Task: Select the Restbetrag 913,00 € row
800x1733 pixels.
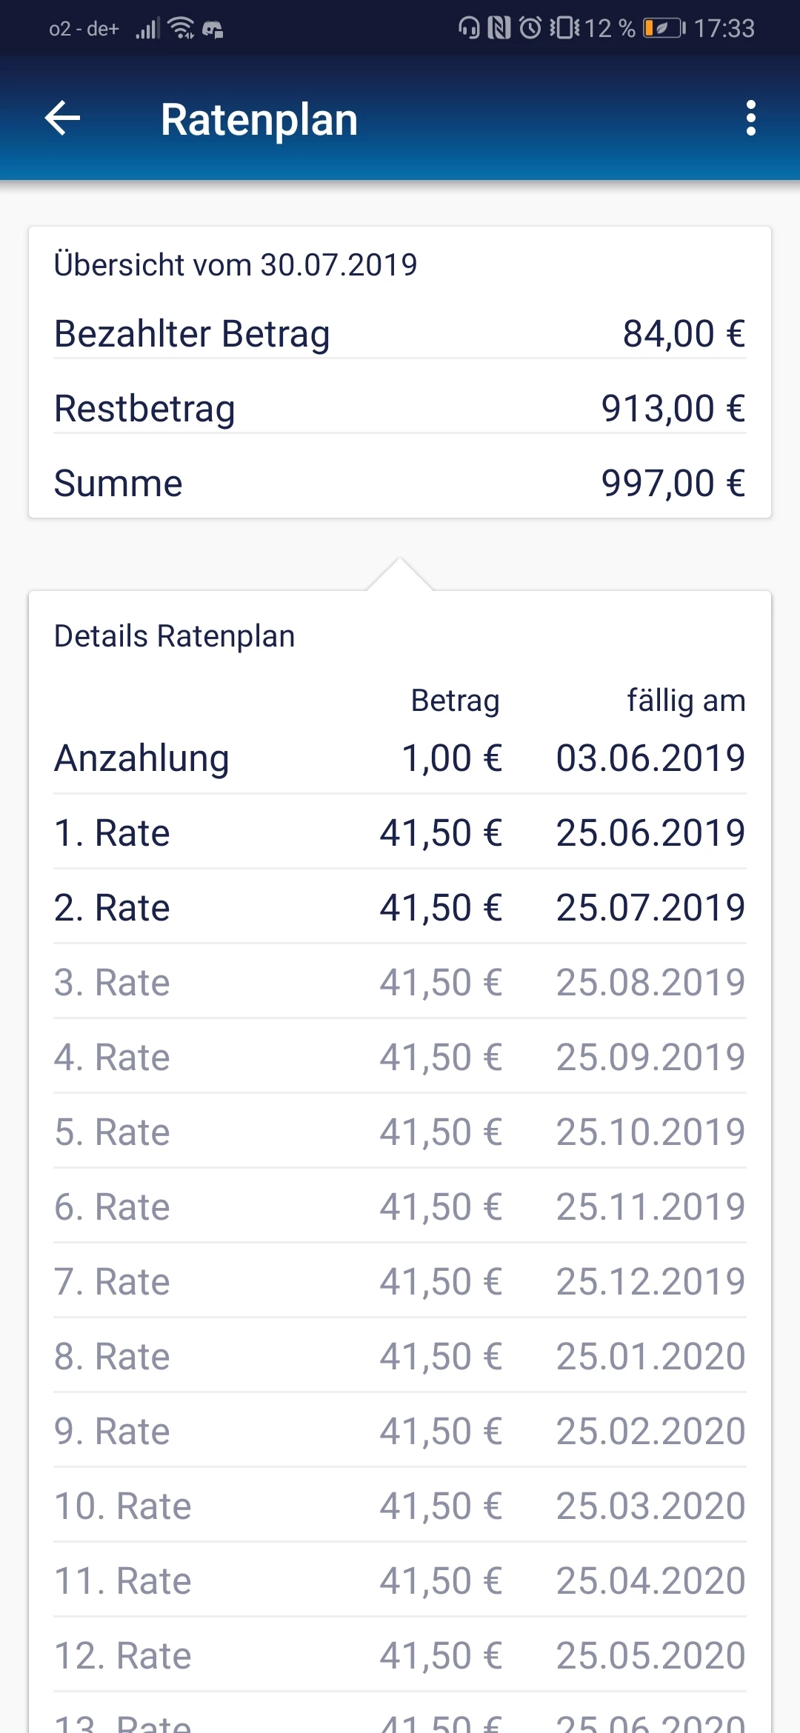Action: (x=400, y=408)
